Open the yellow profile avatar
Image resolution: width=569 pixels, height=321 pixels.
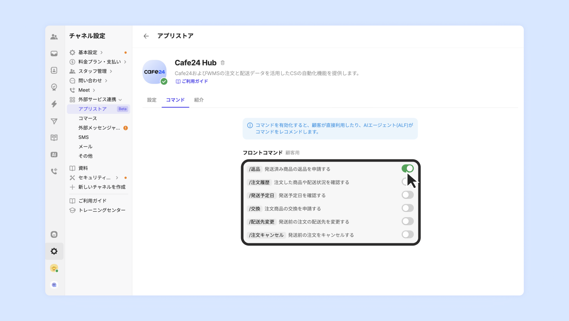[54, 268]
